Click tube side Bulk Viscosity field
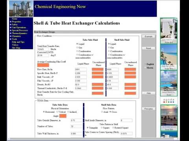 coord(81,77)
